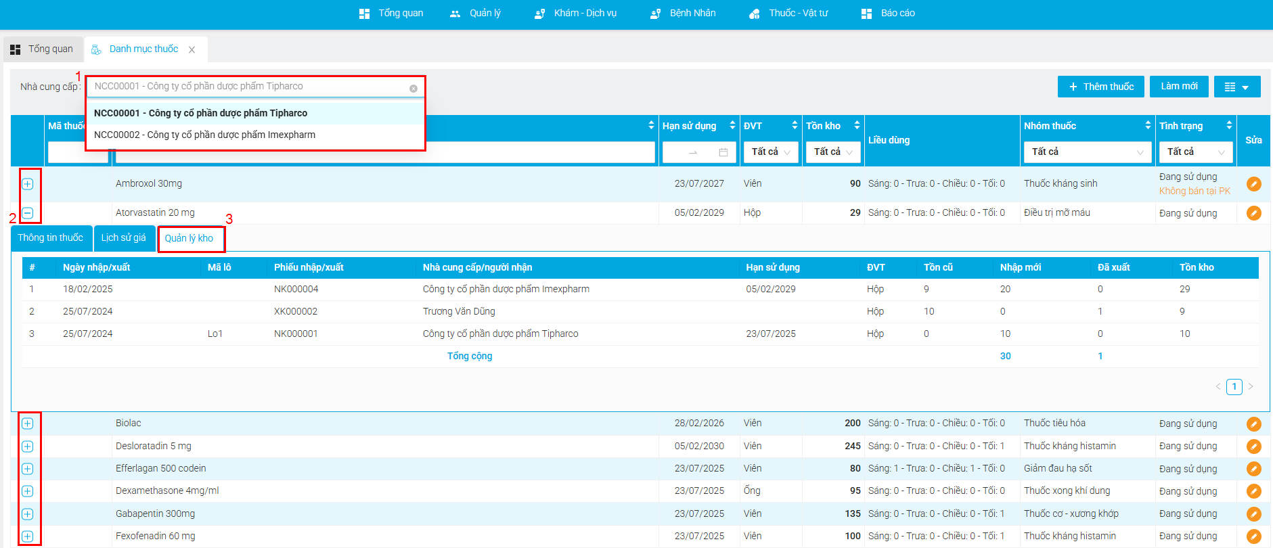This screenshot has height=548, width=1273.
Task: Click next page arrow in stock pagination
Action: tap(1251, 387)
